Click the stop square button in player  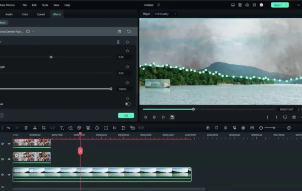coord(172,117)
